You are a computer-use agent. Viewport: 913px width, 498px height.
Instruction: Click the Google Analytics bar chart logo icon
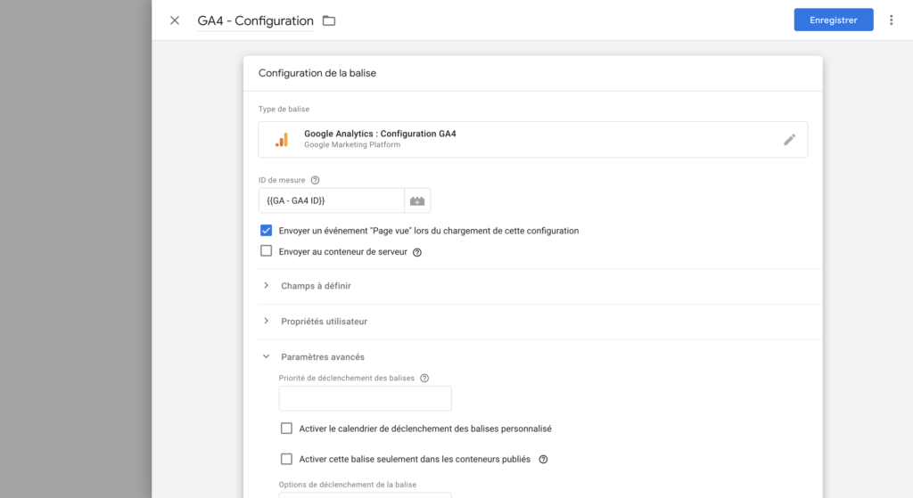[282, 140]
